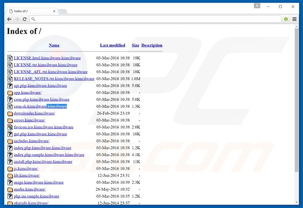This screenshot has width=303, height=208.
Task: Select the 'Index of /' browser tab
Action: click(x=31, y=11)
